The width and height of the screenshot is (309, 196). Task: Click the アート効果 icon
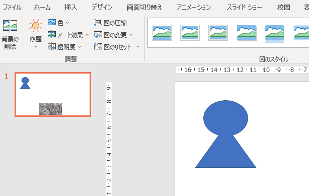(x=52, y=35)
